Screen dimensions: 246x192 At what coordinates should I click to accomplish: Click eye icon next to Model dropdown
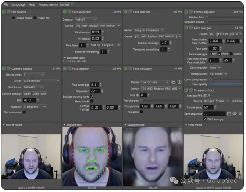click(x=173, y=82)
